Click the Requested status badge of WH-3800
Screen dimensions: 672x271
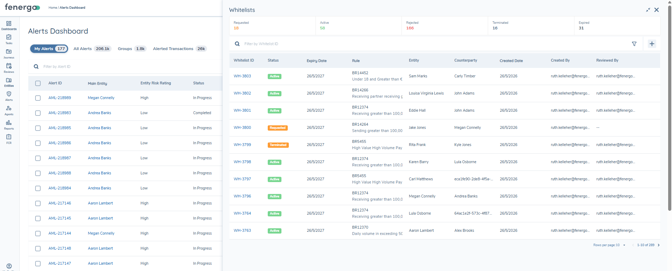[x=278, y=128]
